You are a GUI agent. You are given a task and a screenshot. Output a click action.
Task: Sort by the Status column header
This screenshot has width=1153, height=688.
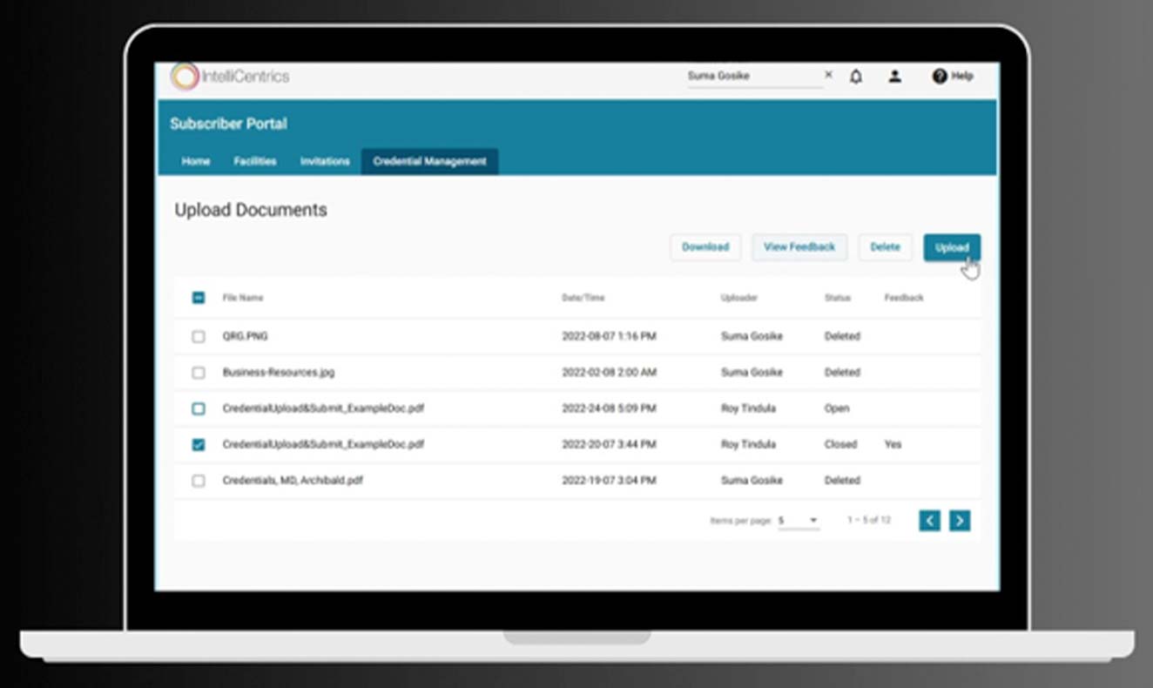click(837, 298)
